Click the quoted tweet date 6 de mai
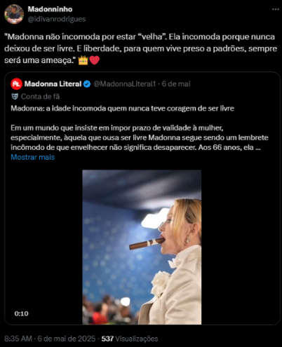Viewport: 282px width, 347px height. 176,84
